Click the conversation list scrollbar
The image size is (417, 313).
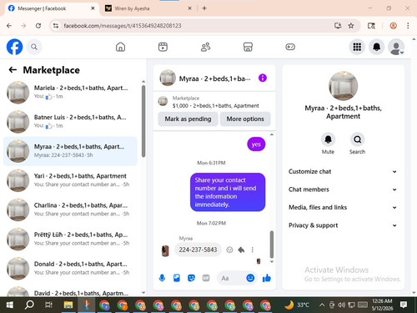[143, 121]
